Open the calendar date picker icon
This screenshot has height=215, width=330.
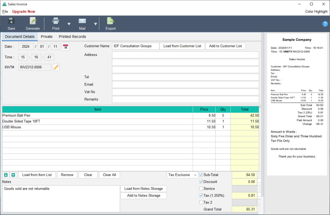pyautogui.click(x=66, y=46)
